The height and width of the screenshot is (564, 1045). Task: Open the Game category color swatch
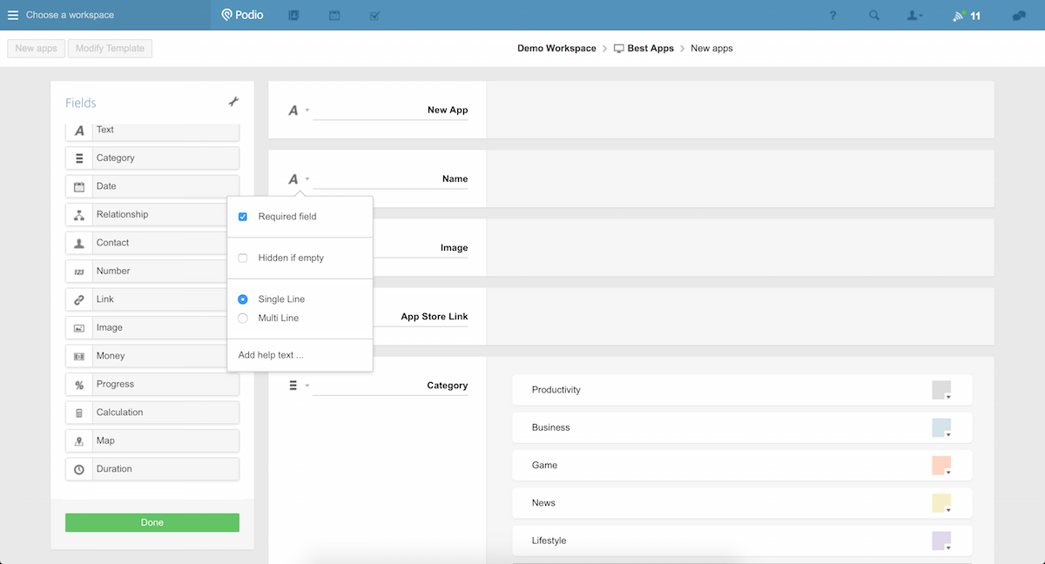click(x=941, y=466)
